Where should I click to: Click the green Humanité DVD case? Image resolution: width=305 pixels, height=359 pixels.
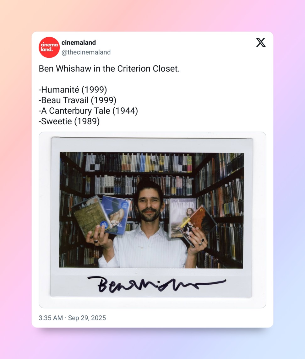90,216
